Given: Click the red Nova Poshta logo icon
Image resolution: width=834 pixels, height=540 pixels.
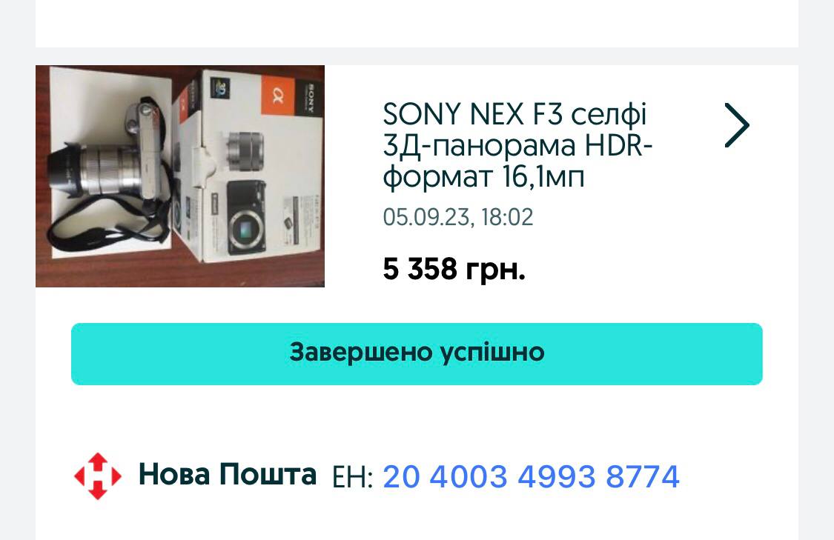Looking at the screenshot, I should 98,476.
